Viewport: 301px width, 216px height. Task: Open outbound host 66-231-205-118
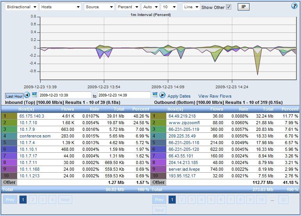coord(184,143)
